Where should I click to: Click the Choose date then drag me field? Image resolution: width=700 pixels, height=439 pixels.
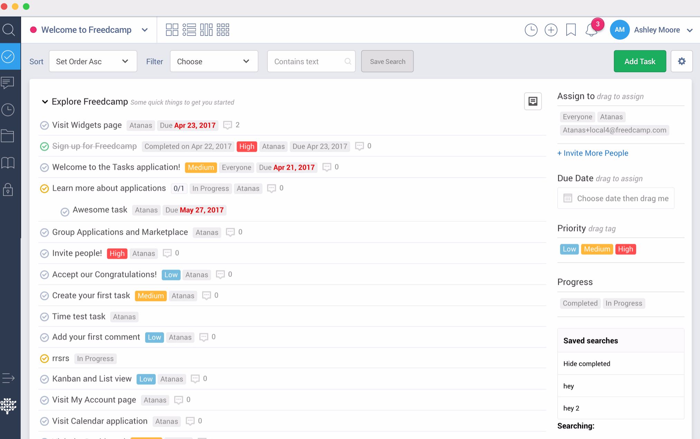(616, 198)
